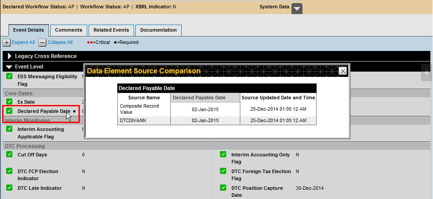Toggle the DTC Late Indicator checkmark
This screenshot has height=199, width=433.
(9, 188)
